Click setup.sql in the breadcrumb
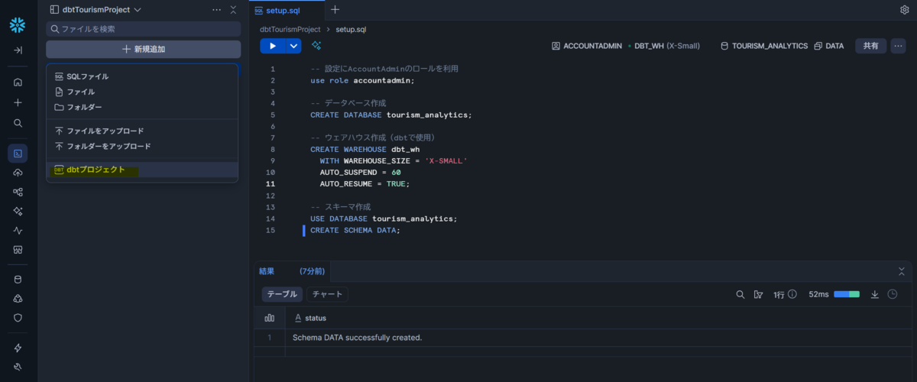917x382 pixels. [352, 29]
